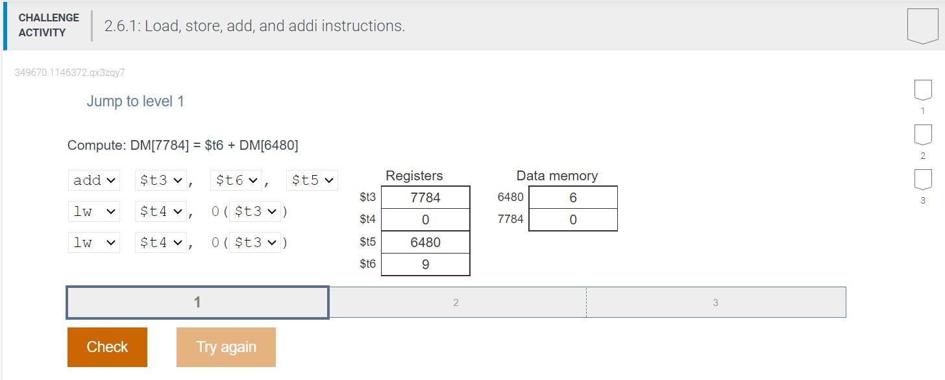Click the $t6 register value cell
The image size is (945, 380).
(x=425, y=264)
